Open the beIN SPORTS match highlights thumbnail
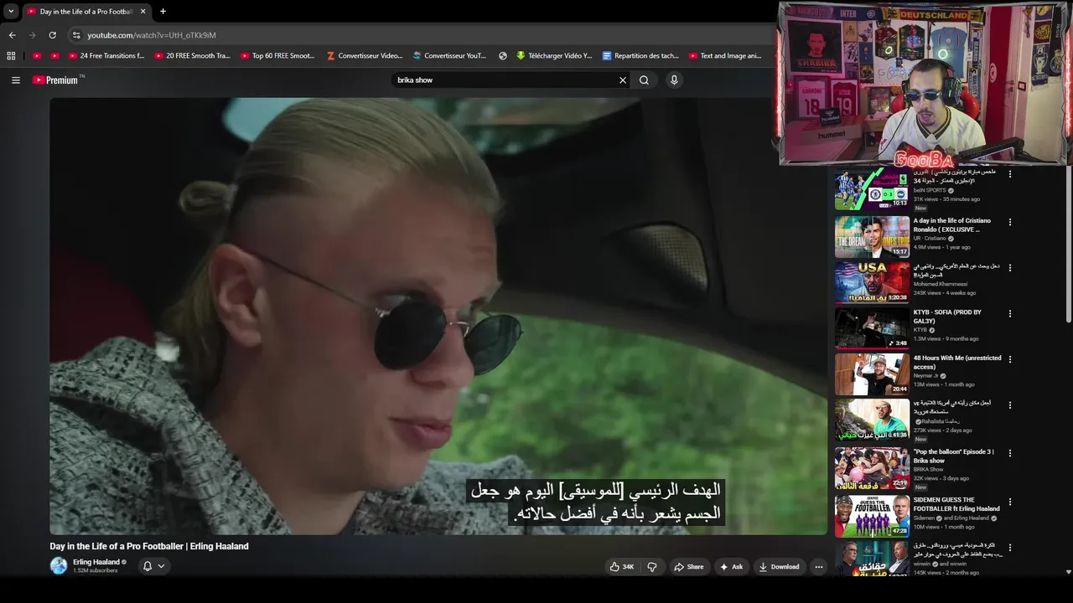The height and width of the screenshot is (603, 1073). point(872,189)
